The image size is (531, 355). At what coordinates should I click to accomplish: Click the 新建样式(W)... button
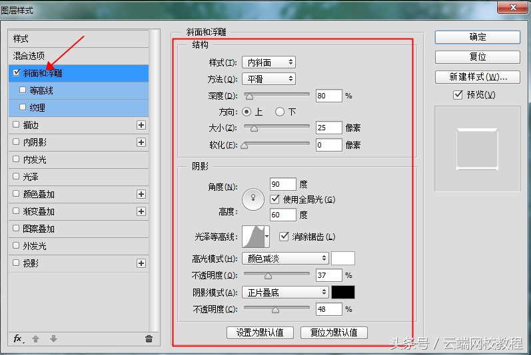coord(478,77)
